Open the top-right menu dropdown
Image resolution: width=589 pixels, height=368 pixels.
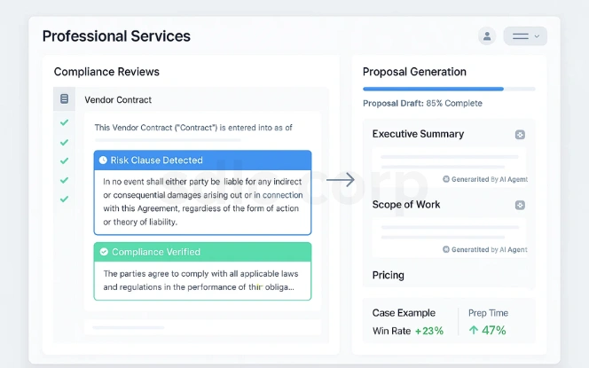click(525, 36)
